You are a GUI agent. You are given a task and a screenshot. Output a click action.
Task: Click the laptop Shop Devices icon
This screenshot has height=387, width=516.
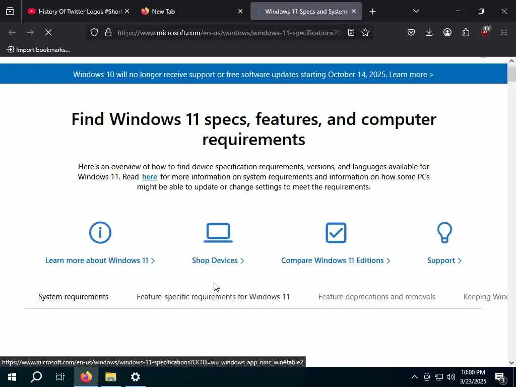(x=218, y=233)
